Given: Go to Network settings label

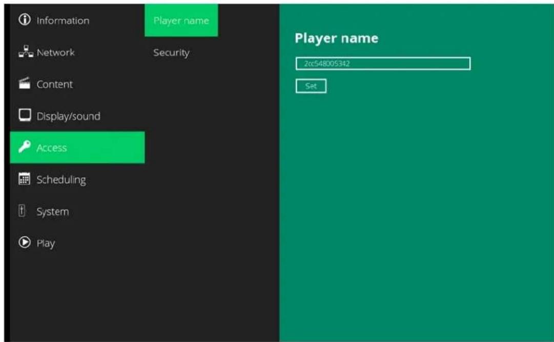Looking at the screenshot, I should [x=55, y=52].
